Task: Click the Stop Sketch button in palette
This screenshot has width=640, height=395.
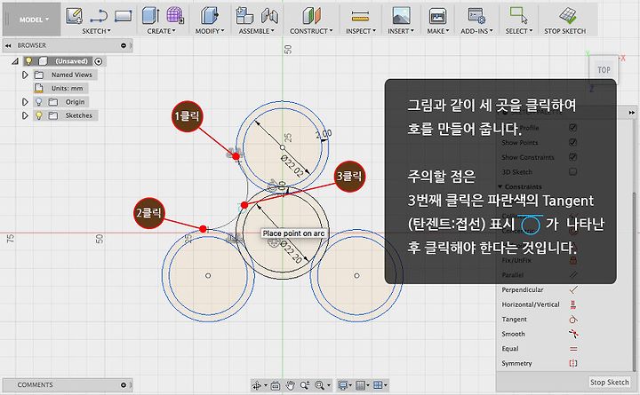Action: coord(610,383)
